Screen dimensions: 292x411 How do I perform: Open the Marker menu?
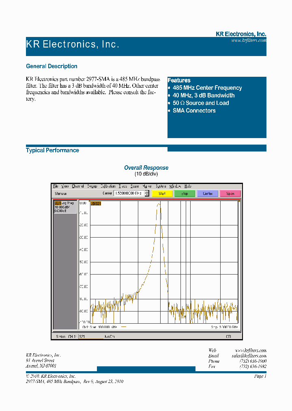tap(147, 186)
